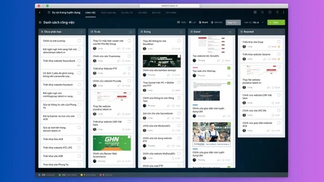324x182 pixels.
Task: Check the Triển khai Website PTF task
Action: pos(129,69)
